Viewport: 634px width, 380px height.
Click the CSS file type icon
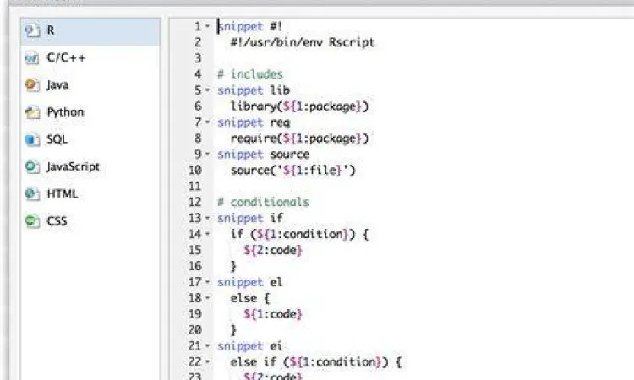pos(32,221)
